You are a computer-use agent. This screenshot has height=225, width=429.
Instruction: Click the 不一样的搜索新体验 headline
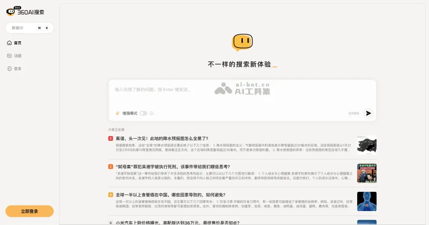point(239,64)
